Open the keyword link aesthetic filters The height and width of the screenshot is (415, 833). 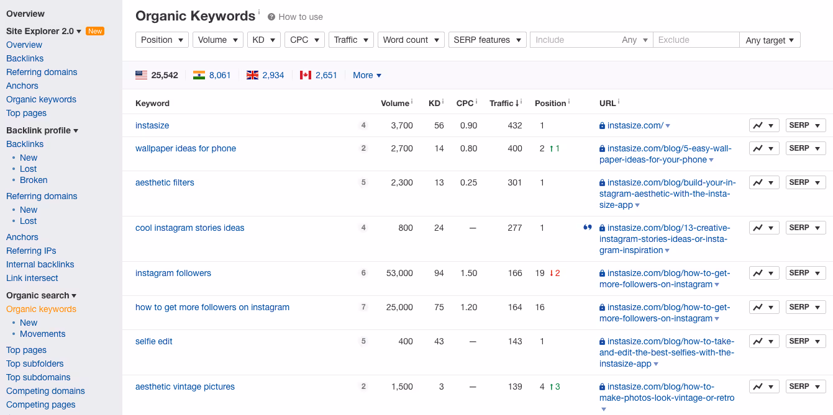point(165,182)
